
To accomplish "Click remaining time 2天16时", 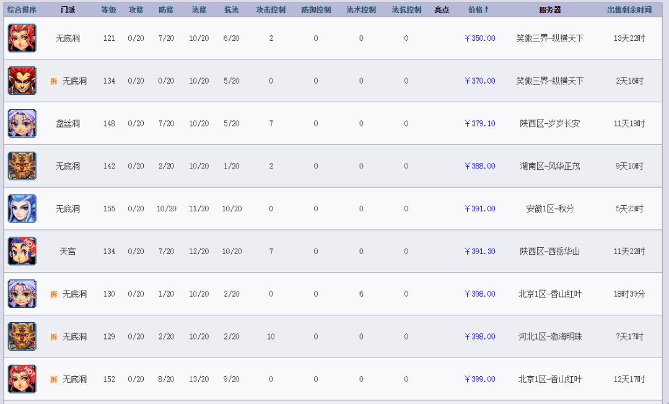I will (629, 81).
